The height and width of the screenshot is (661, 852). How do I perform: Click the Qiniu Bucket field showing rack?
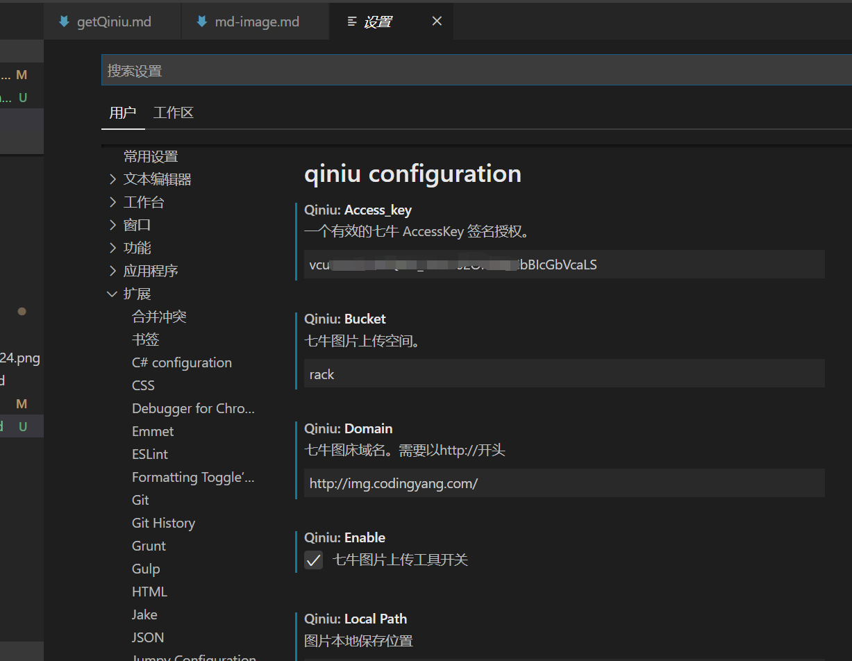tap(564, 374)
